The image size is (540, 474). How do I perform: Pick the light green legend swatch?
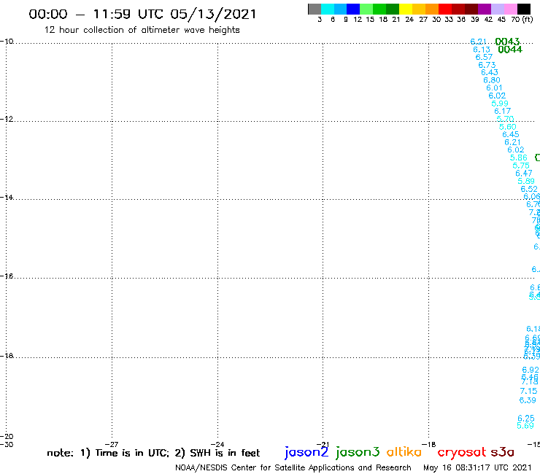[x=366, y=9]
